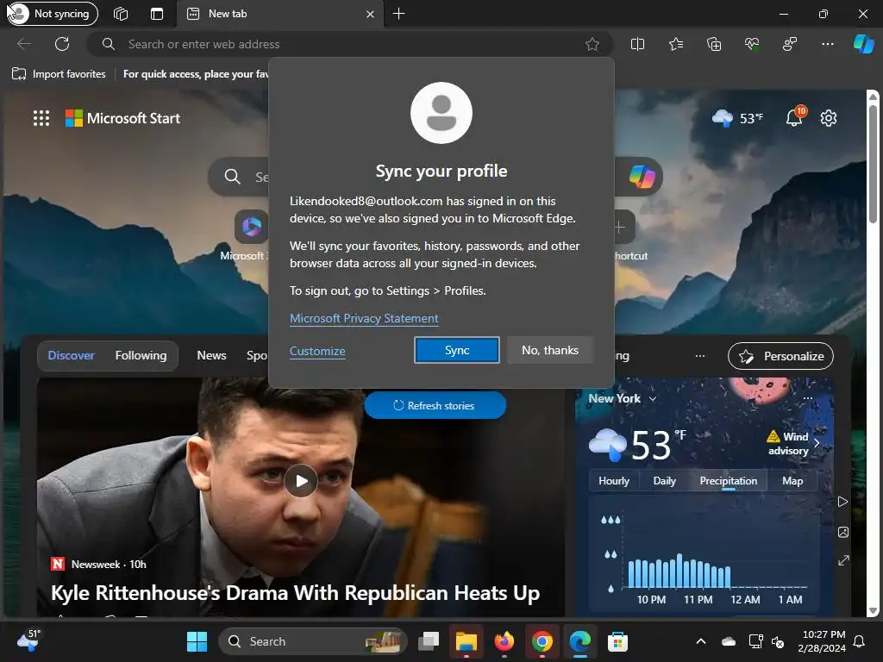
Task: Open Microsoft Store from taskbar
Action: click(617, 641)
